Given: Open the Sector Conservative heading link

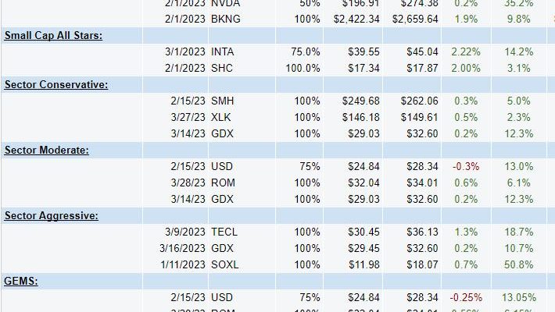Looking at the screenshot, I should pyautogui.click(x=56, y=84).
